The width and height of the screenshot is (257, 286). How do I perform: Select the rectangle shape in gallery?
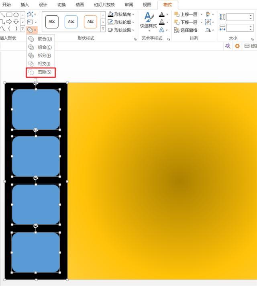click(9, 15)
